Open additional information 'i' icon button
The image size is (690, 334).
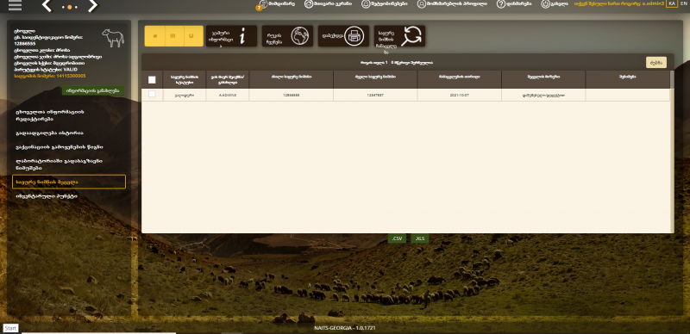[231, 36]
